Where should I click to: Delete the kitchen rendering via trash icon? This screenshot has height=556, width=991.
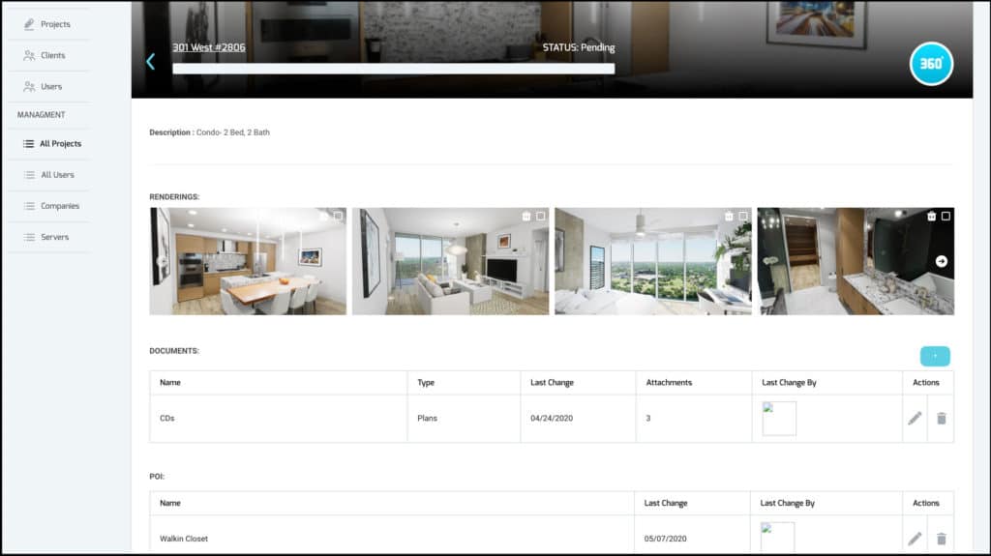click(x=323, y=216)
